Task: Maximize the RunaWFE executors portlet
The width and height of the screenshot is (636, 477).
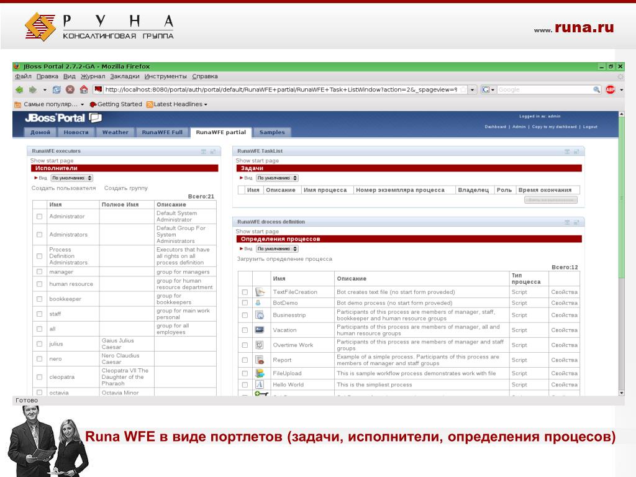Action: [x=212, y=152]
